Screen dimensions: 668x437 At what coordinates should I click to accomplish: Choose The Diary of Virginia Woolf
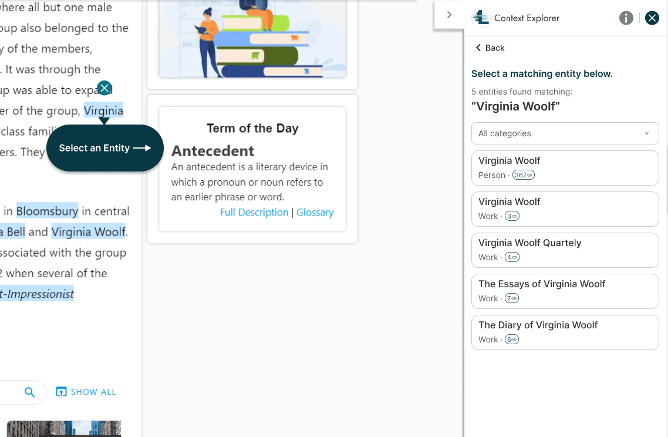pos(565,332)
